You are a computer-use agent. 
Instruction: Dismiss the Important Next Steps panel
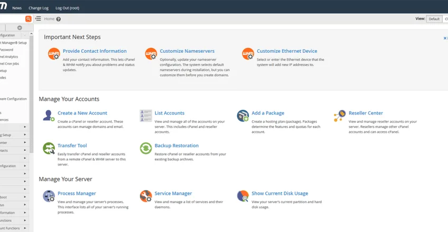[445, 38]
